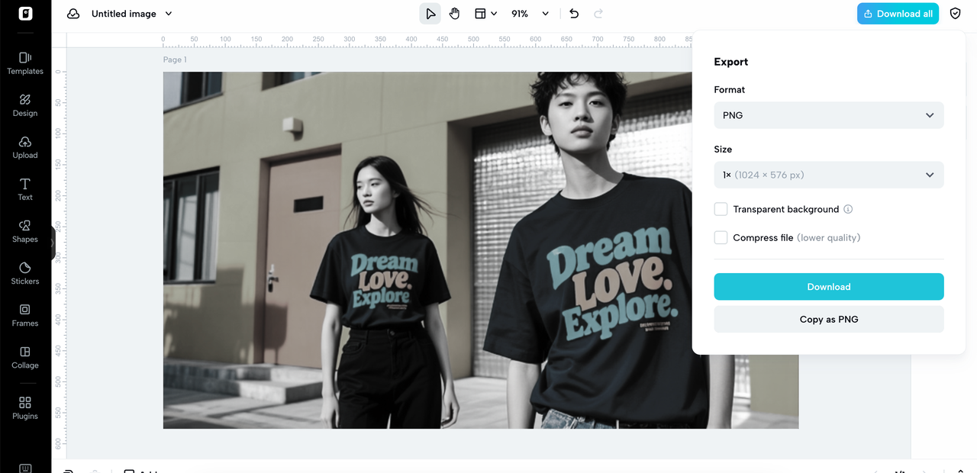Open the Plugins panel
Screen dimensions: 977x473
[25, 407]
